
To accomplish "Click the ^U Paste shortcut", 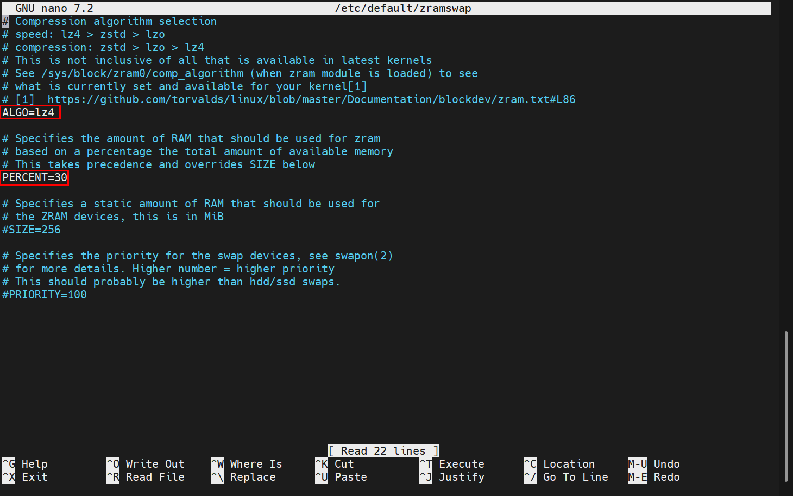I will 341,477.
